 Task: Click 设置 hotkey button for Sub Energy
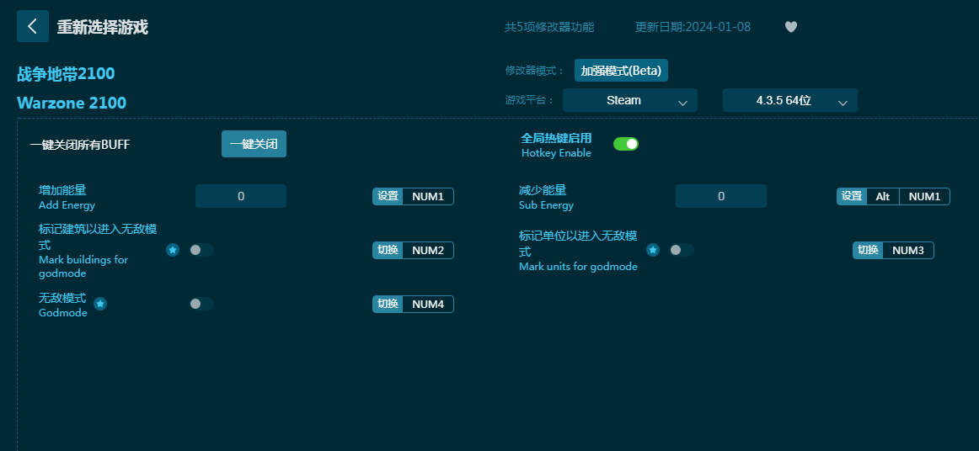851,196
